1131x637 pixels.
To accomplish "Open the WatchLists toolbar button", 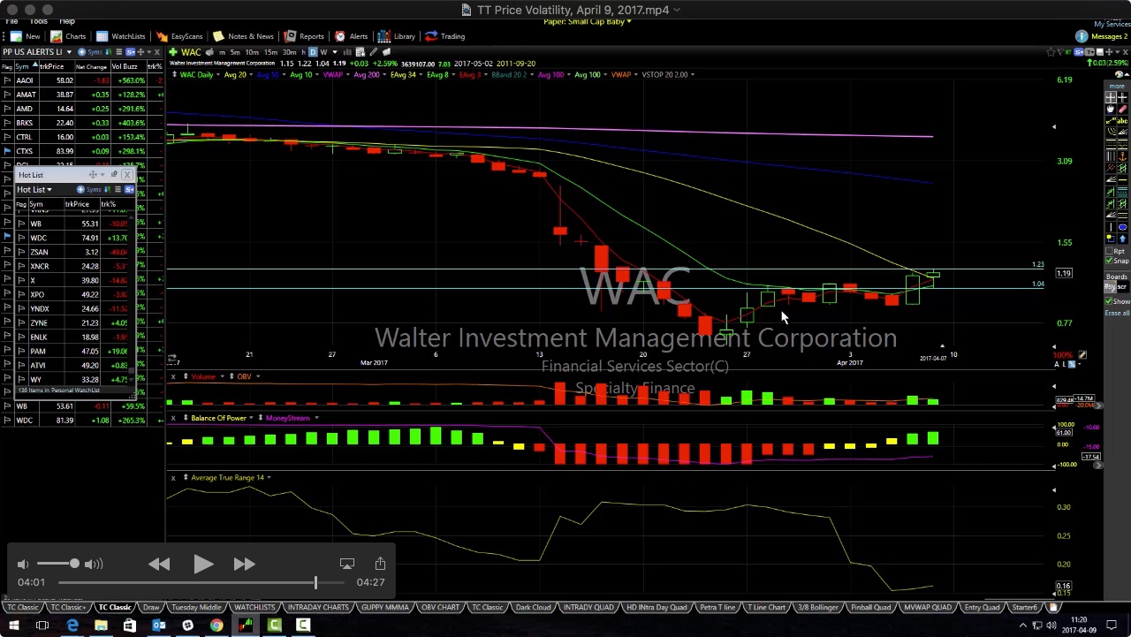I will click(120, 36).
